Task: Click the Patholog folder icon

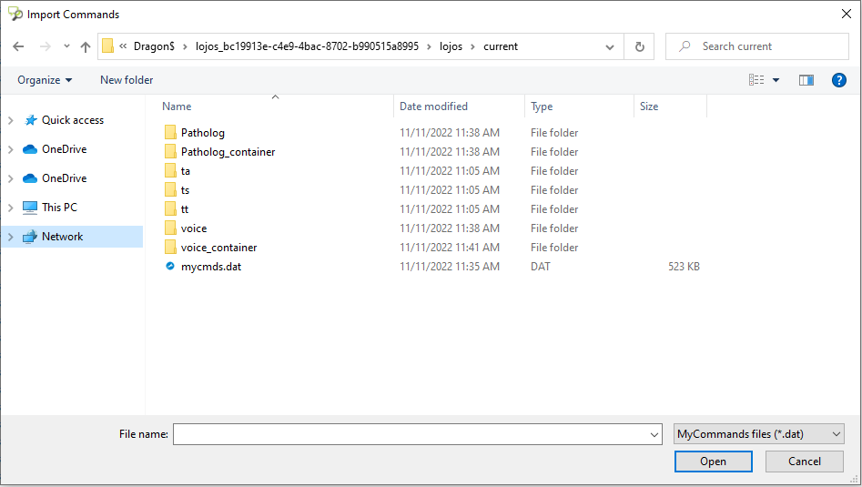Action: (170, 133)
